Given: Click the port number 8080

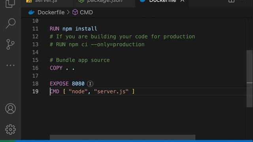Looking at the screenshot, I should click(x=78, y=84).
